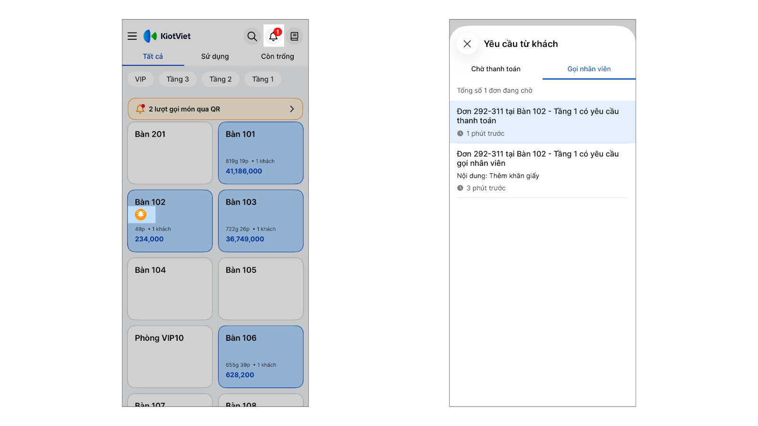This screenshot has height=426, width=758.
Task: Filter tables by Tầng 3
Action: [178, 79]
